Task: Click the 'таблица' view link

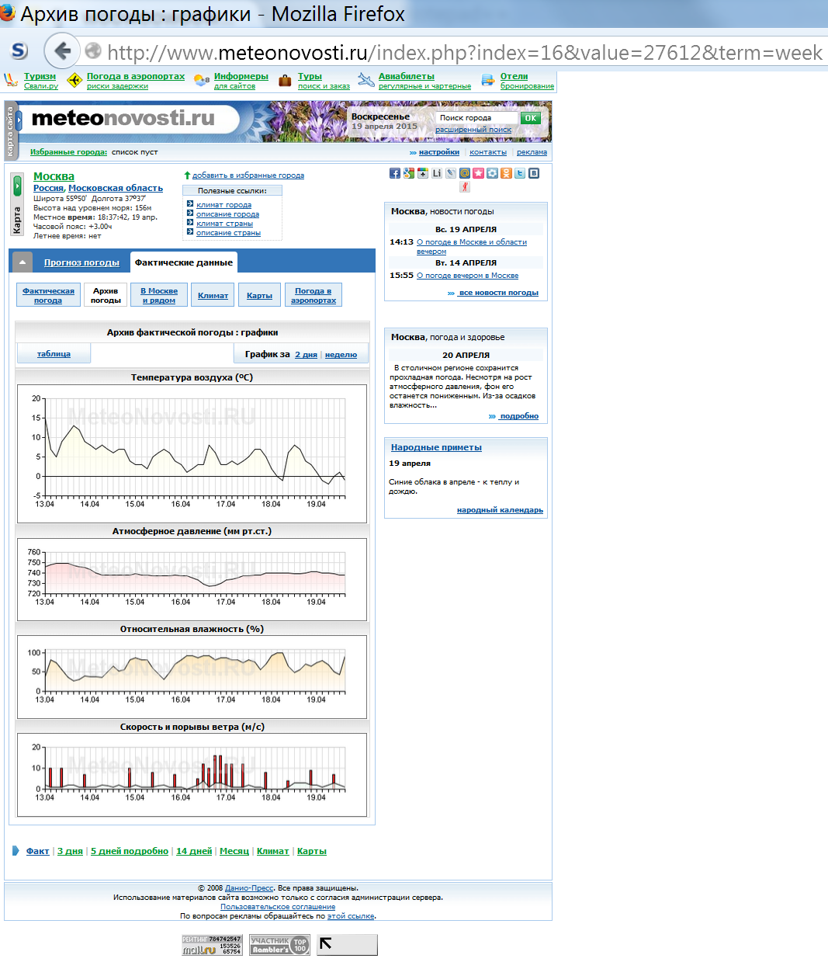Action: 54,354
